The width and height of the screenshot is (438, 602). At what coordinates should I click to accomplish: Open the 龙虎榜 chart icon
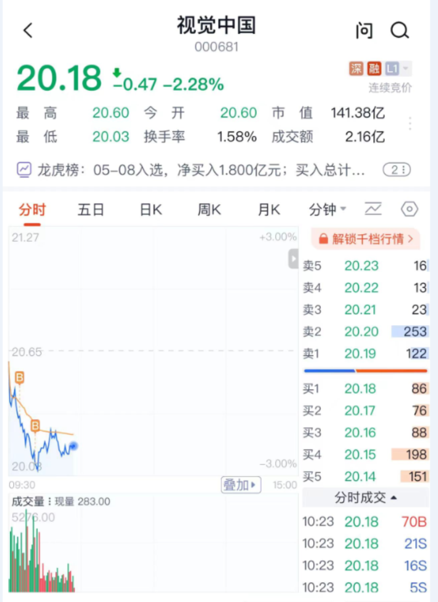[x=24, y=170]
